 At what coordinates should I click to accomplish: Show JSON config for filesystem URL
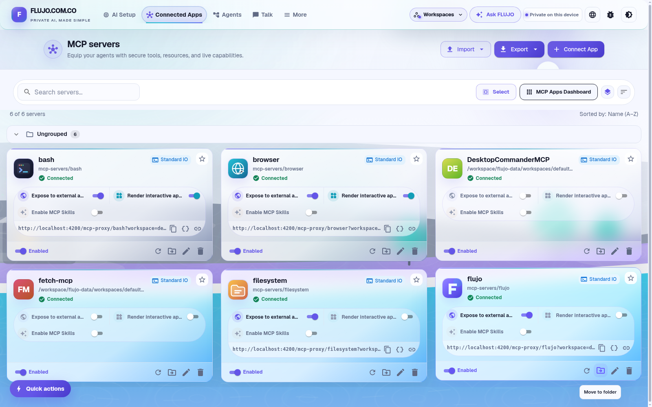click(400, 350)
